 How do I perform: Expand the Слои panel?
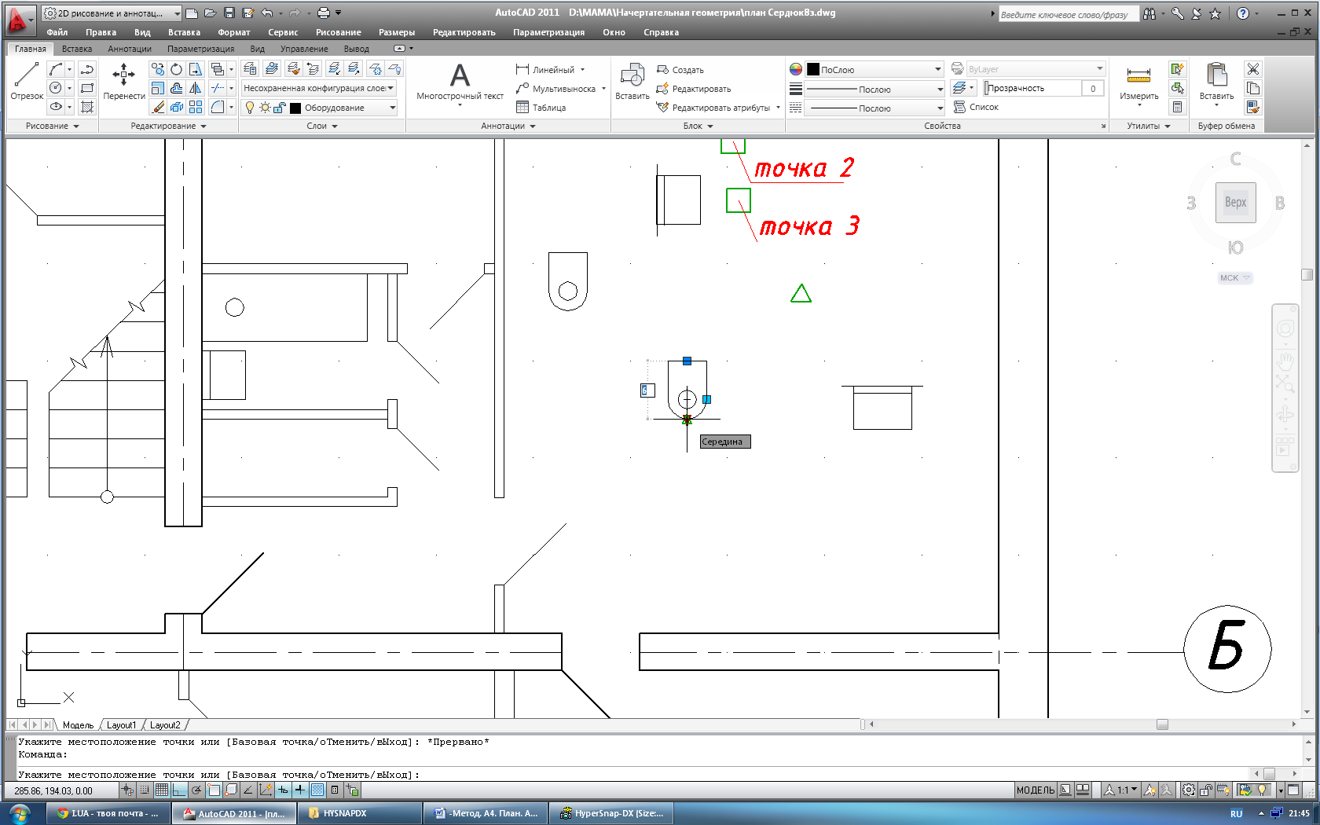click(x=322, y=126)
